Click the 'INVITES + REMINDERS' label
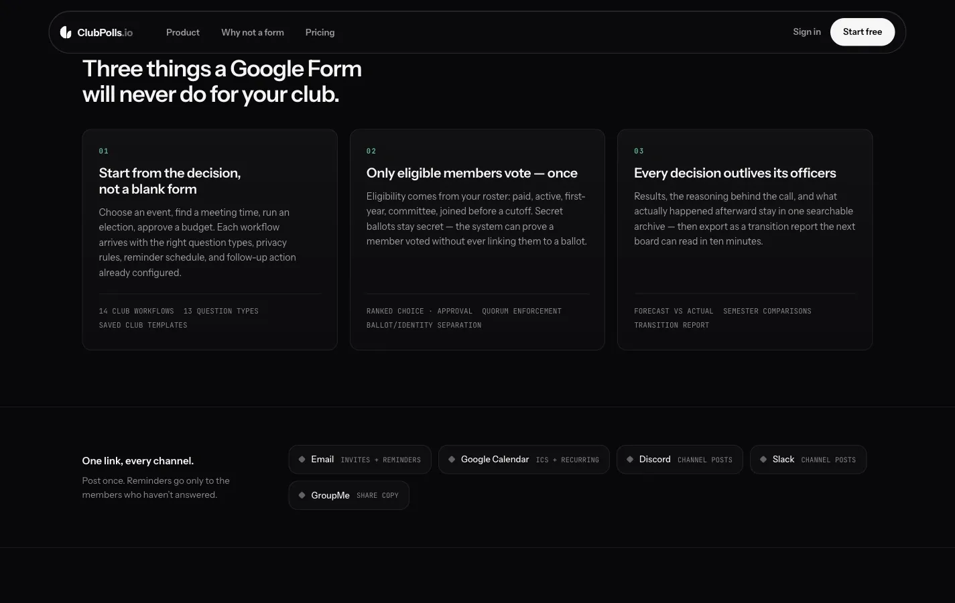955x603 pixels. 381,460
